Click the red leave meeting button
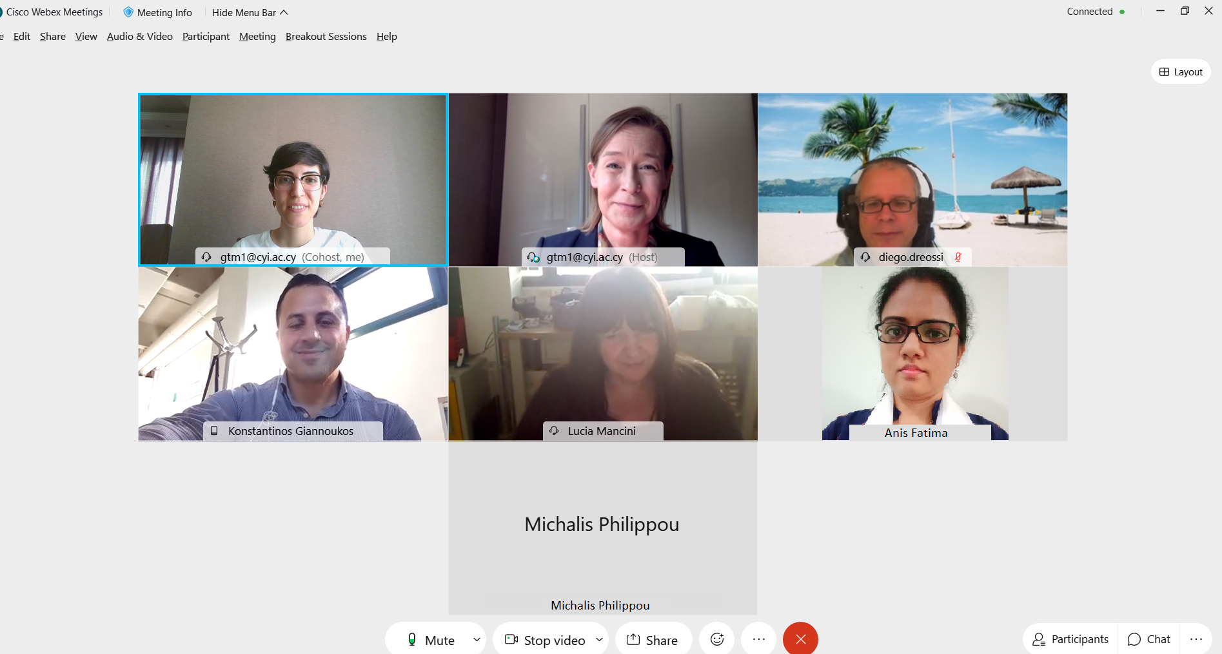The height and width of the screenshot is (654, 1222). click(800, 639)
